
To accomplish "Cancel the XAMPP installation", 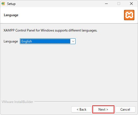I will click(x=125, y=109).
